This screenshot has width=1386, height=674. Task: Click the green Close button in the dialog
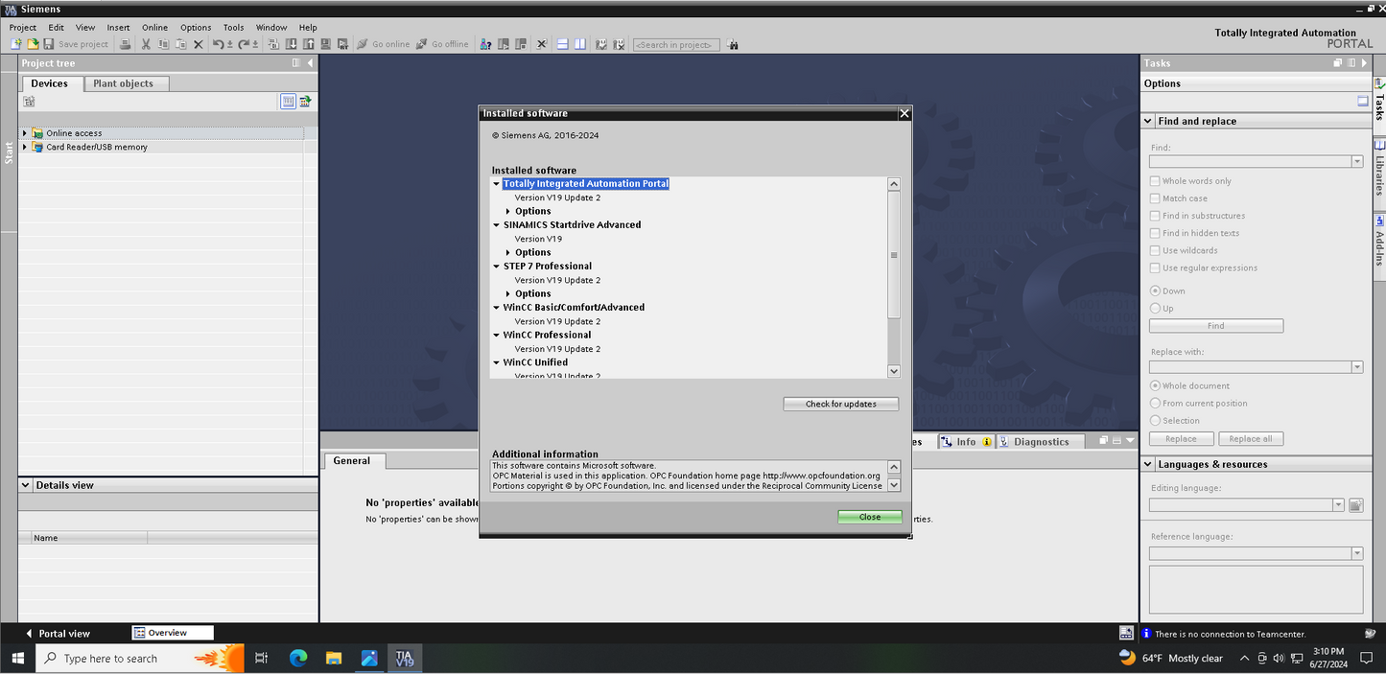[869, 517]
